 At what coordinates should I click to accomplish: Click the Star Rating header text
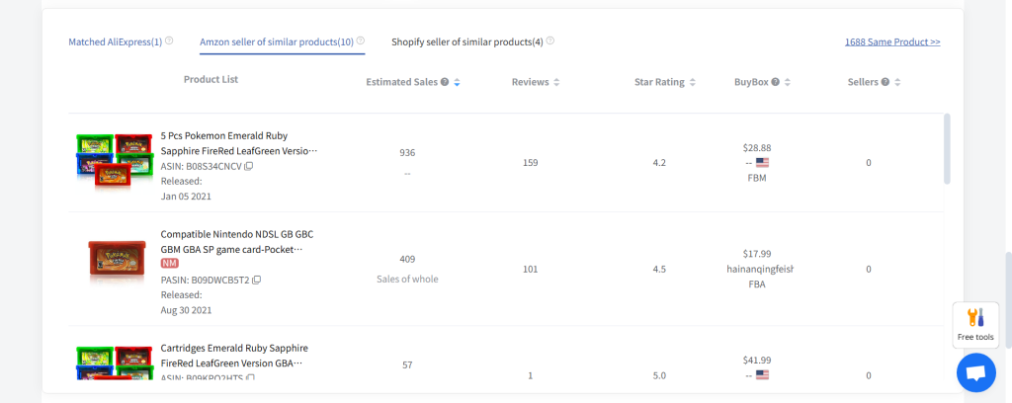pos(659,83)
